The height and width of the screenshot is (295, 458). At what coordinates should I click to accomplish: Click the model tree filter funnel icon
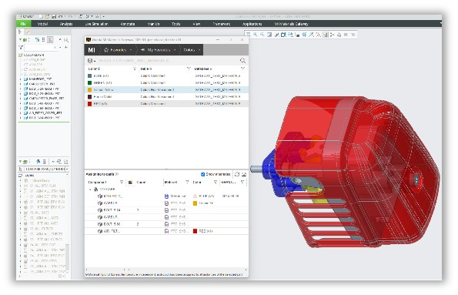tap(21, 47)
